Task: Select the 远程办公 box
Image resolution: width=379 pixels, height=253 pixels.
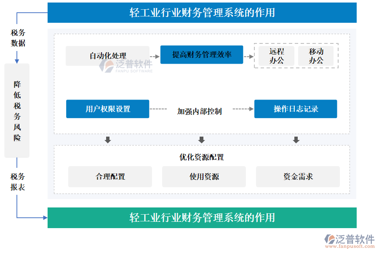Action: pyautogui.click(x=277, y=56)
